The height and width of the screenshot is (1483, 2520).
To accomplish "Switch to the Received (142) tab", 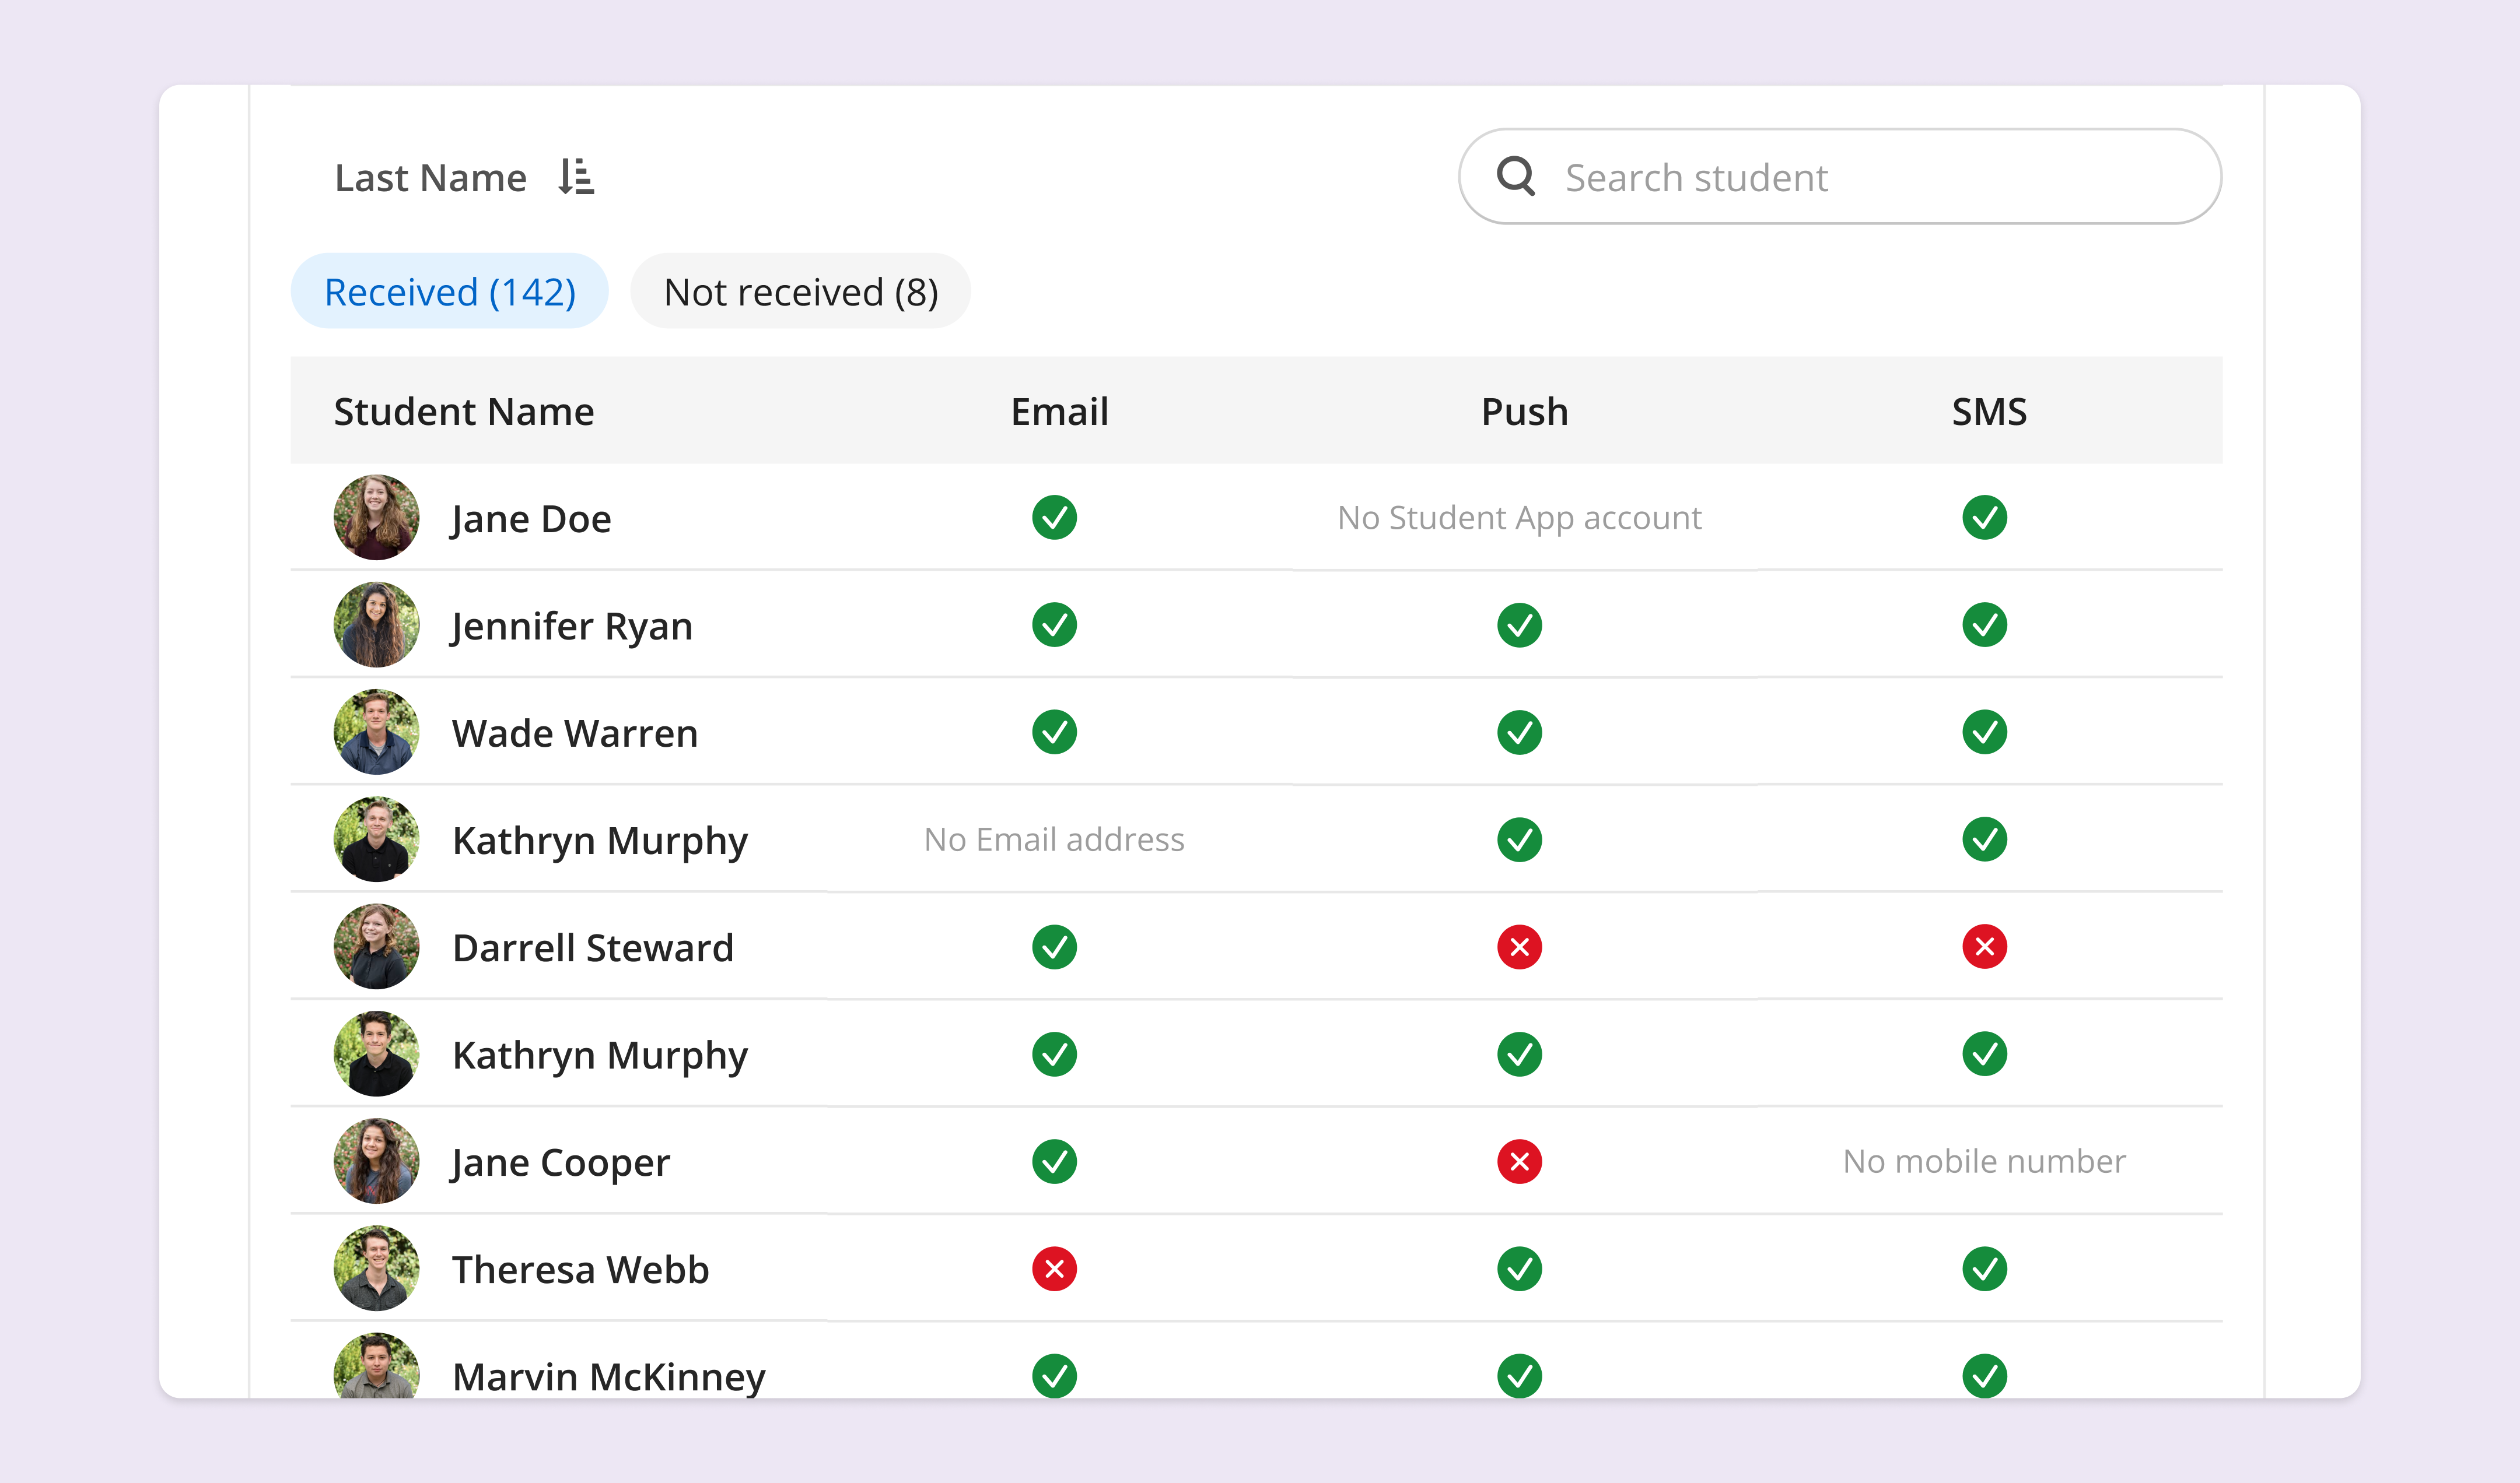I will (x=450, y=292).
